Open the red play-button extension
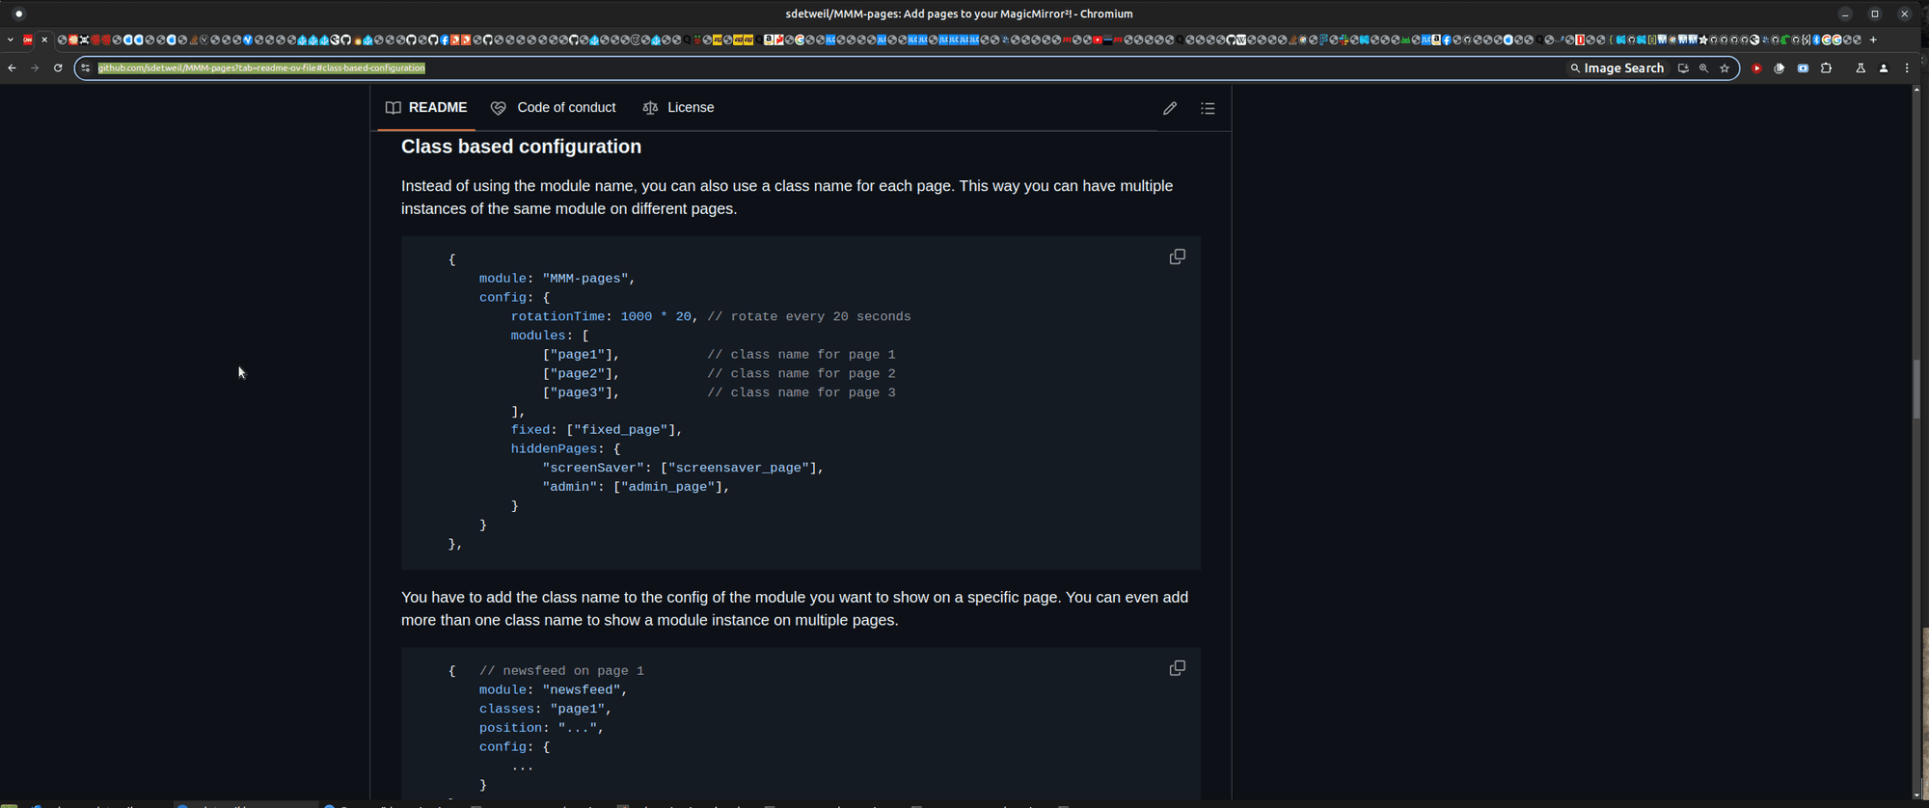Screen dimensions: 1929x808 coord(1756,67)
